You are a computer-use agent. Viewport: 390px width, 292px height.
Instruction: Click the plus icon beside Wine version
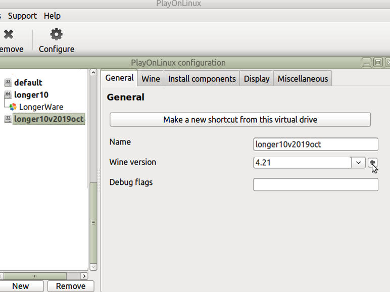[372, 162]
